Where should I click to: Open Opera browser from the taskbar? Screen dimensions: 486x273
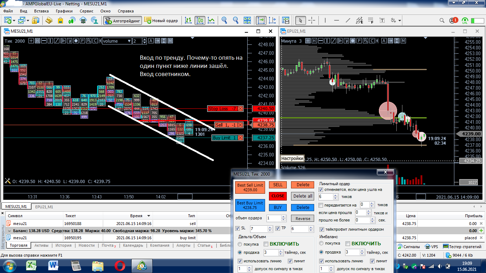click(120, 266)
